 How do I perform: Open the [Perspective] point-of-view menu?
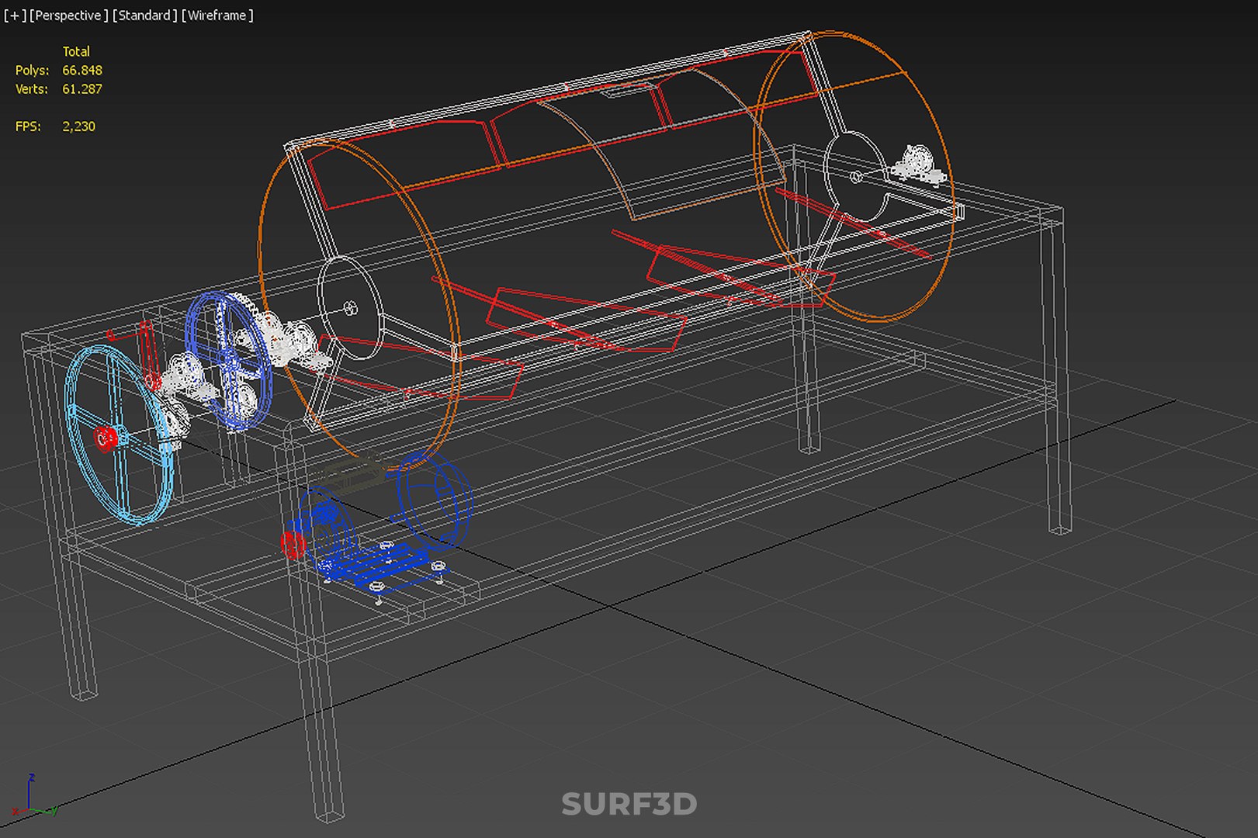(x=68, y=16)
